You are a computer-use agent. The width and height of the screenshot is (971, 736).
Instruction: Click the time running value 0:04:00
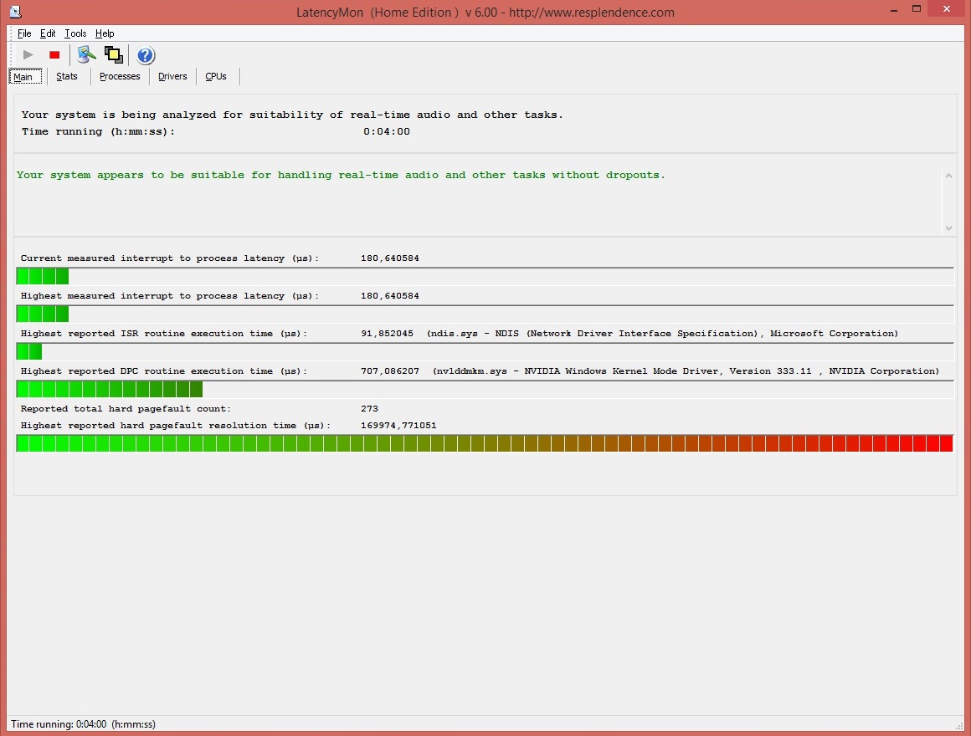tap(387, 132)
